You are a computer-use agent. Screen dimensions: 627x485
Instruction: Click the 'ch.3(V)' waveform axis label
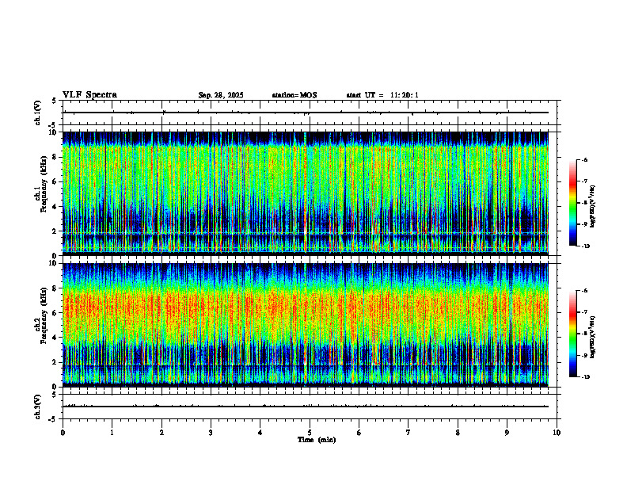pyautogui.click(x=38, y=407)
